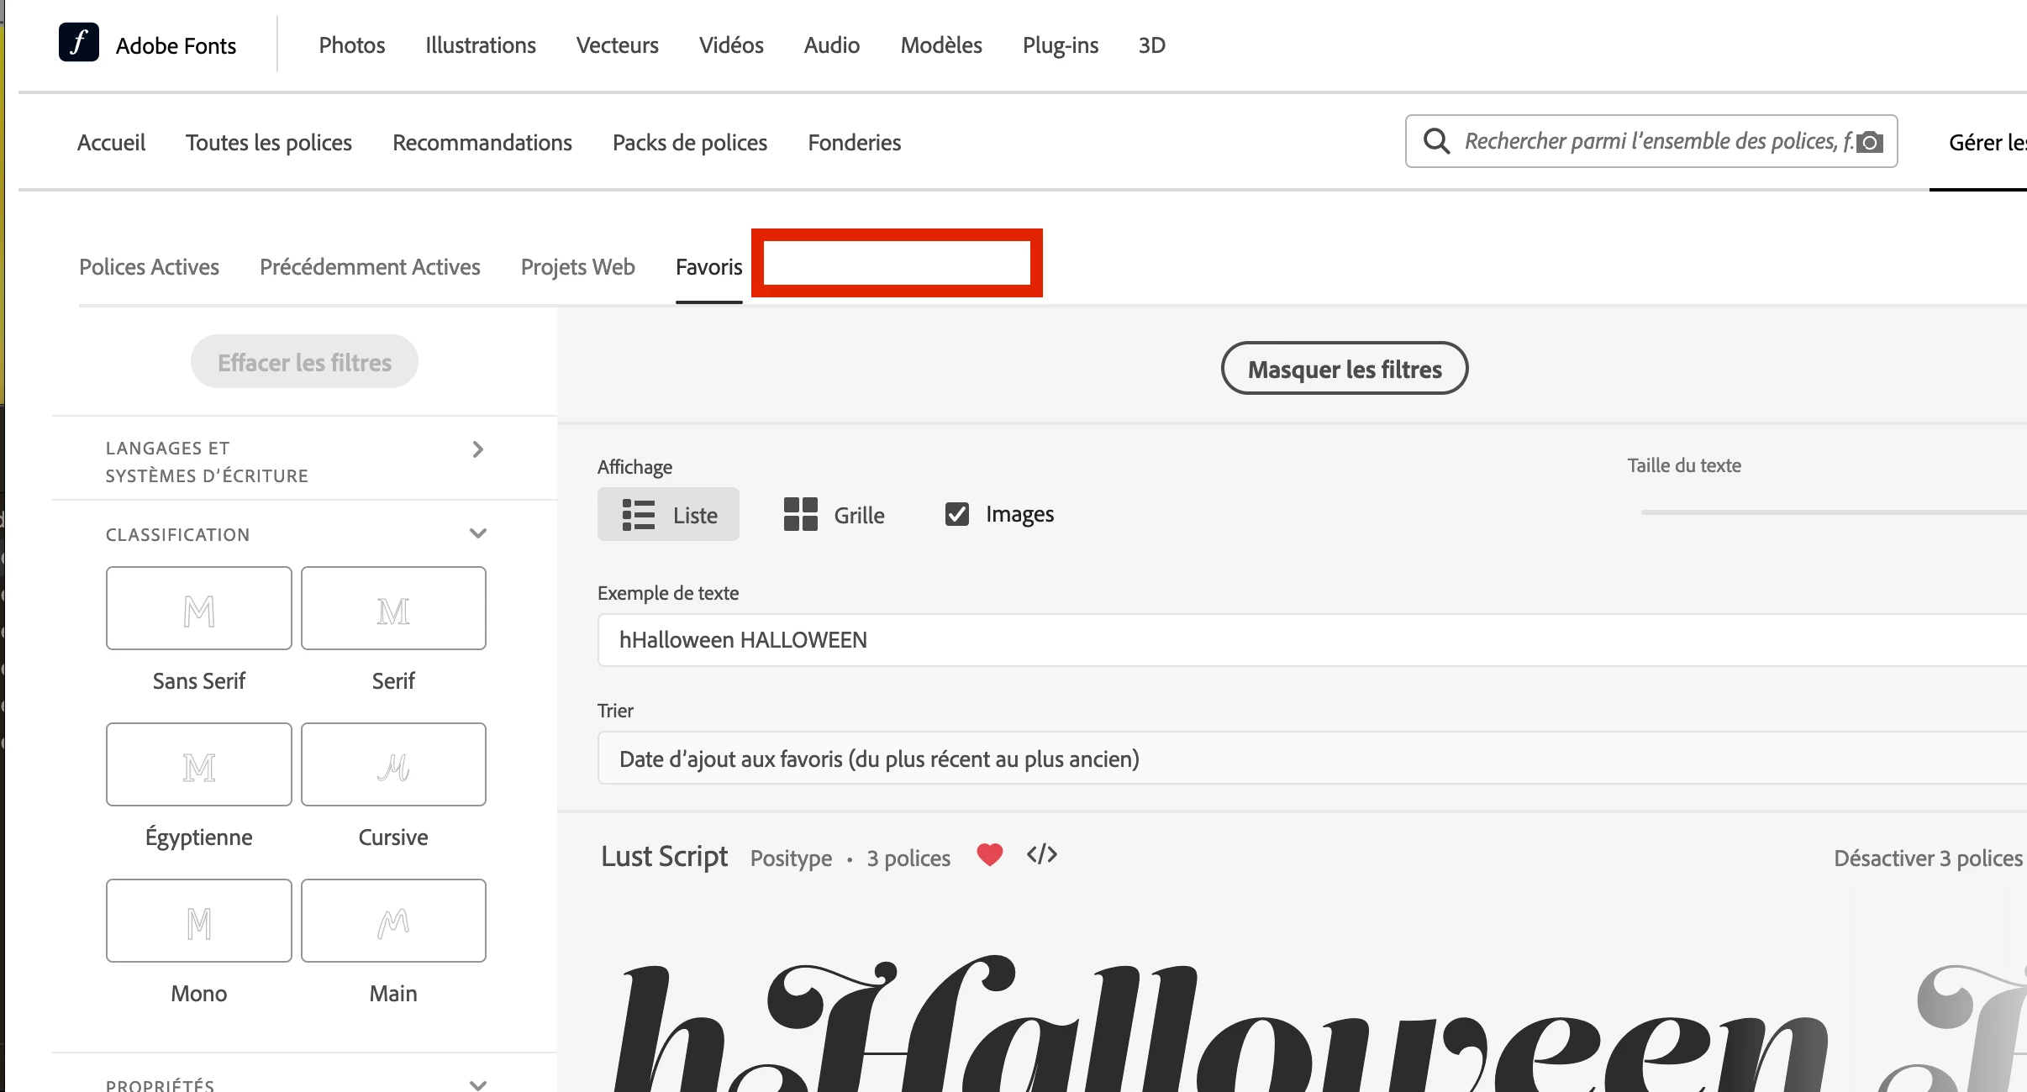Open the Polices Actives tab
Image resolution: width=2027 pixels, height=1092 pixels.
click(149, 267)
